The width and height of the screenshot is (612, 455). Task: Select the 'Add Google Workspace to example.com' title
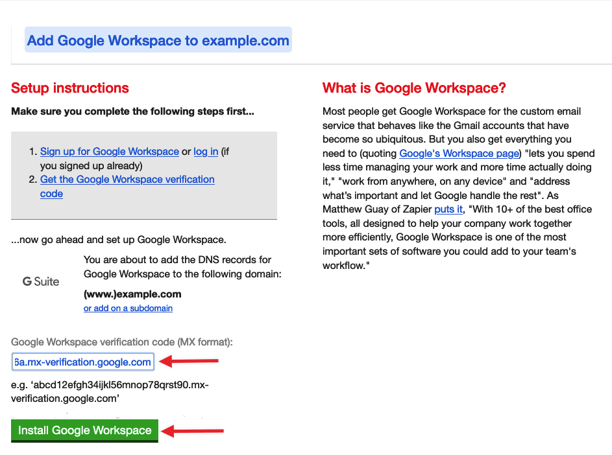coord(158,40)
